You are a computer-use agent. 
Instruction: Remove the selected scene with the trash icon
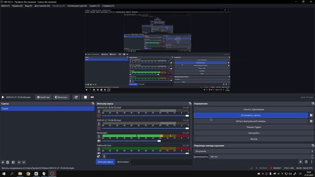click(8, 162)
